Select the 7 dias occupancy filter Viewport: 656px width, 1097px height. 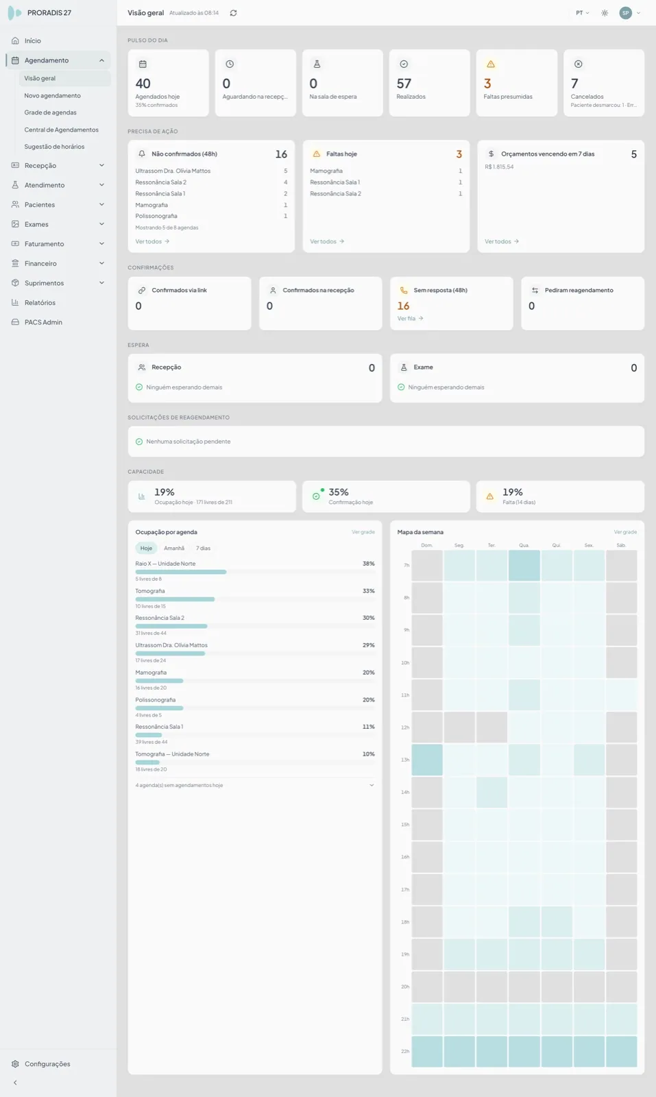coord(204,548)
